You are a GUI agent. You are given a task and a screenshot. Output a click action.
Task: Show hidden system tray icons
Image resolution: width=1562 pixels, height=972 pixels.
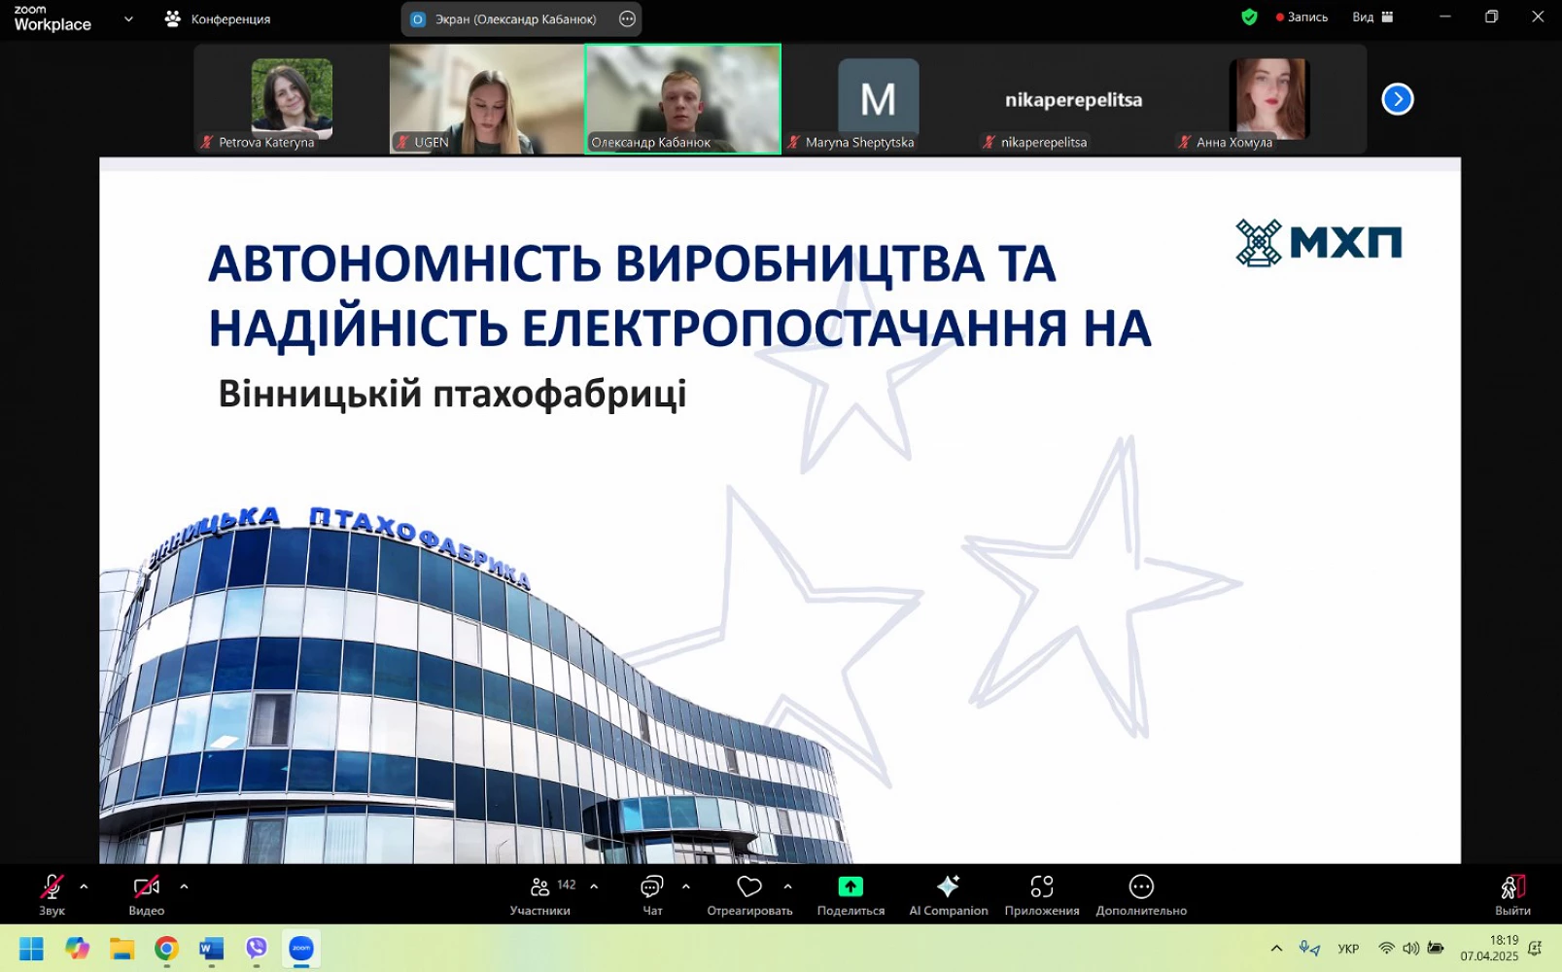point(1276,949)
